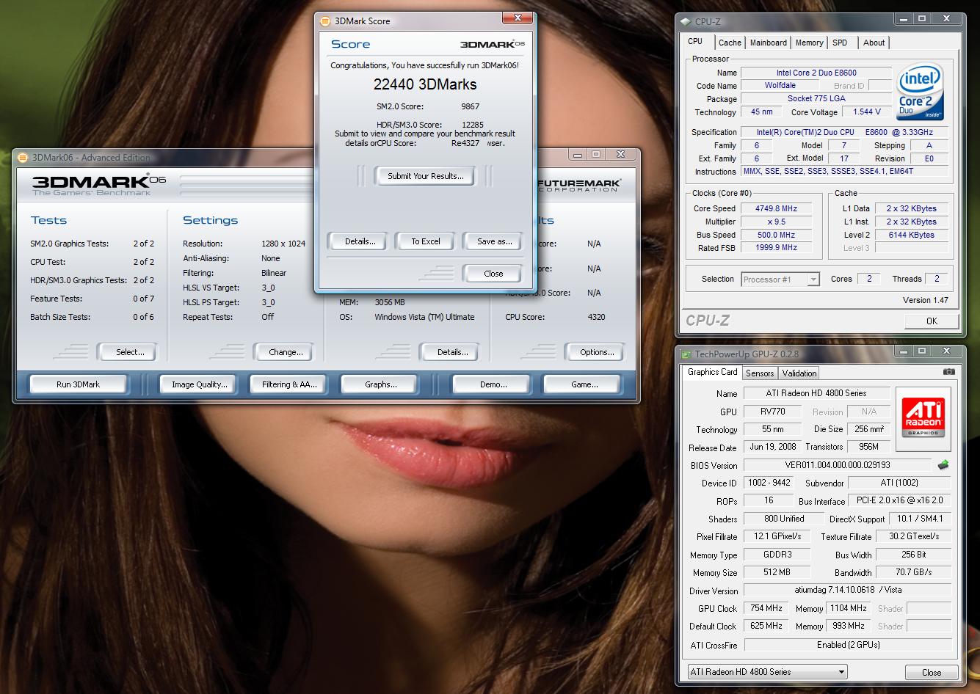Open Image Quality settings button
The height and width of the screenshot is (694, 980).
(x=199, y=384)
